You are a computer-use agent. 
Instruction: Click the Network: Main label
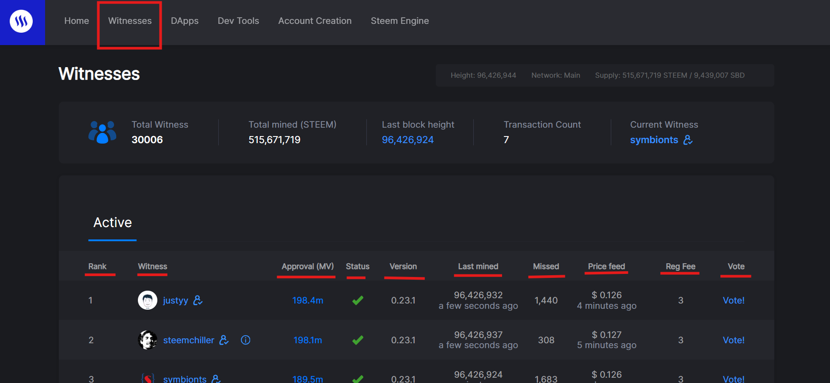coord(556,76)
